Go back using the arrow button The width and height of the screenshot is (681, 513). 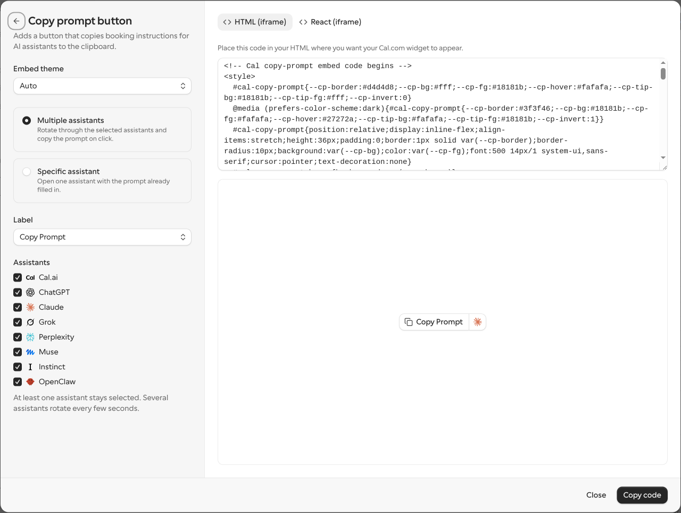(16, 21)
